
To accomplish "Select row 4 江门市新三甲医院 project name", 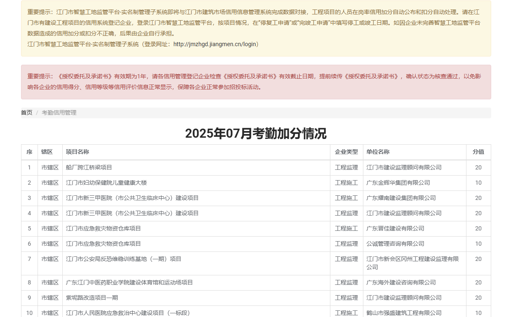I will point(132,213).
